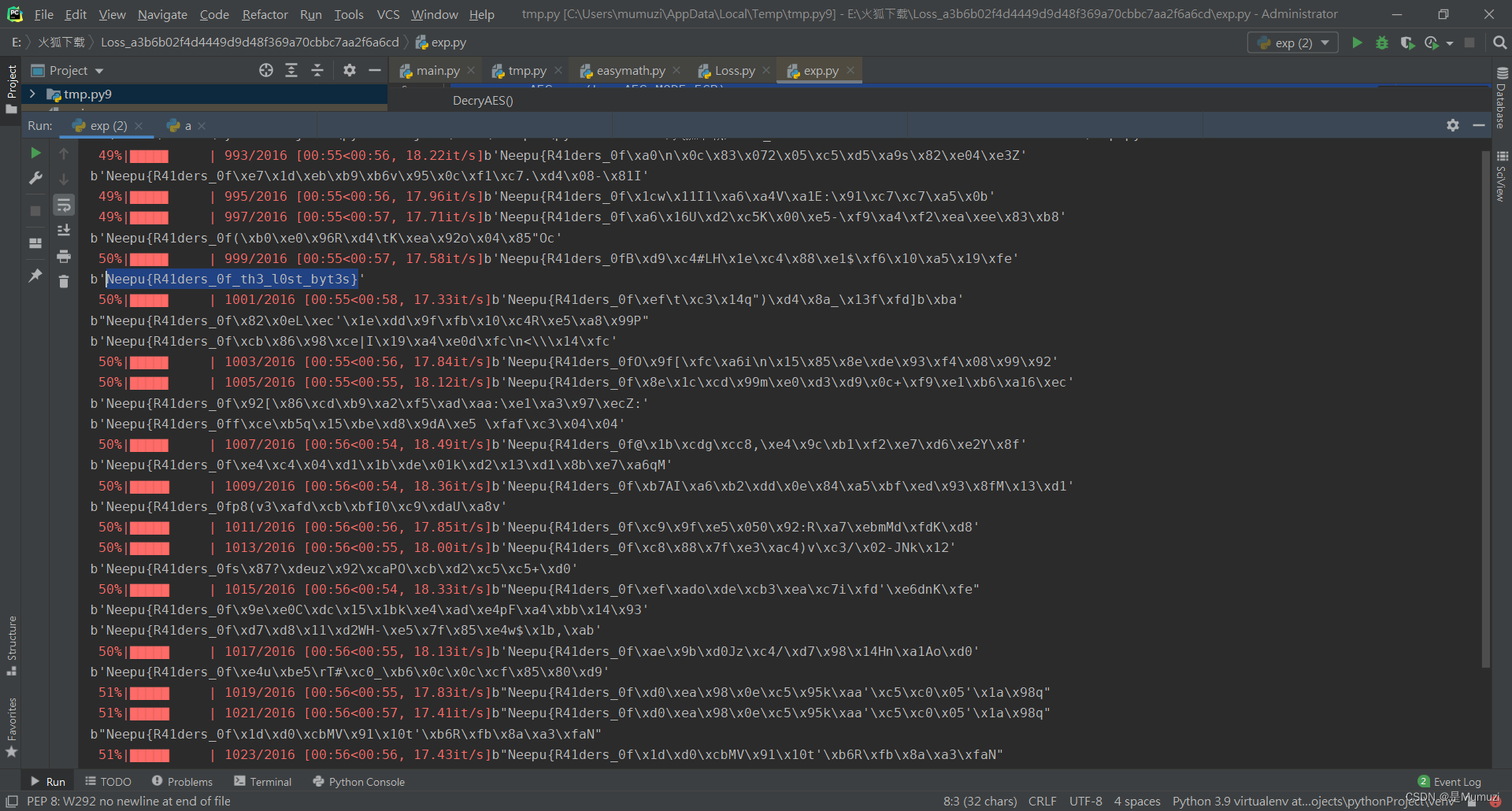Expand all in Project panel
The width and height of the screenshot is (1512, 811).
click(x=291, y=71)
